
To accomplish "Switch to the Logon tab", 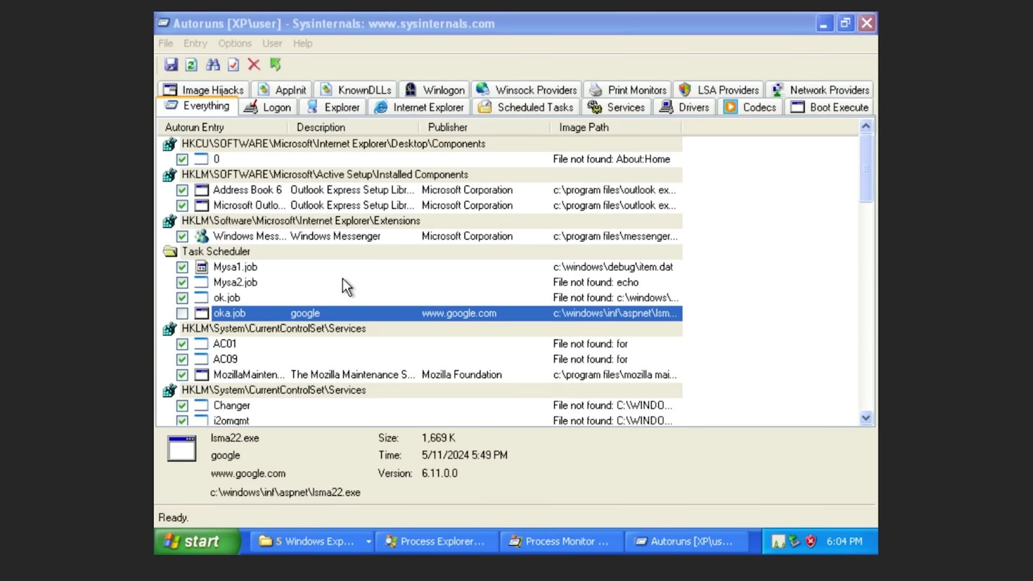I will click(268, 107).
